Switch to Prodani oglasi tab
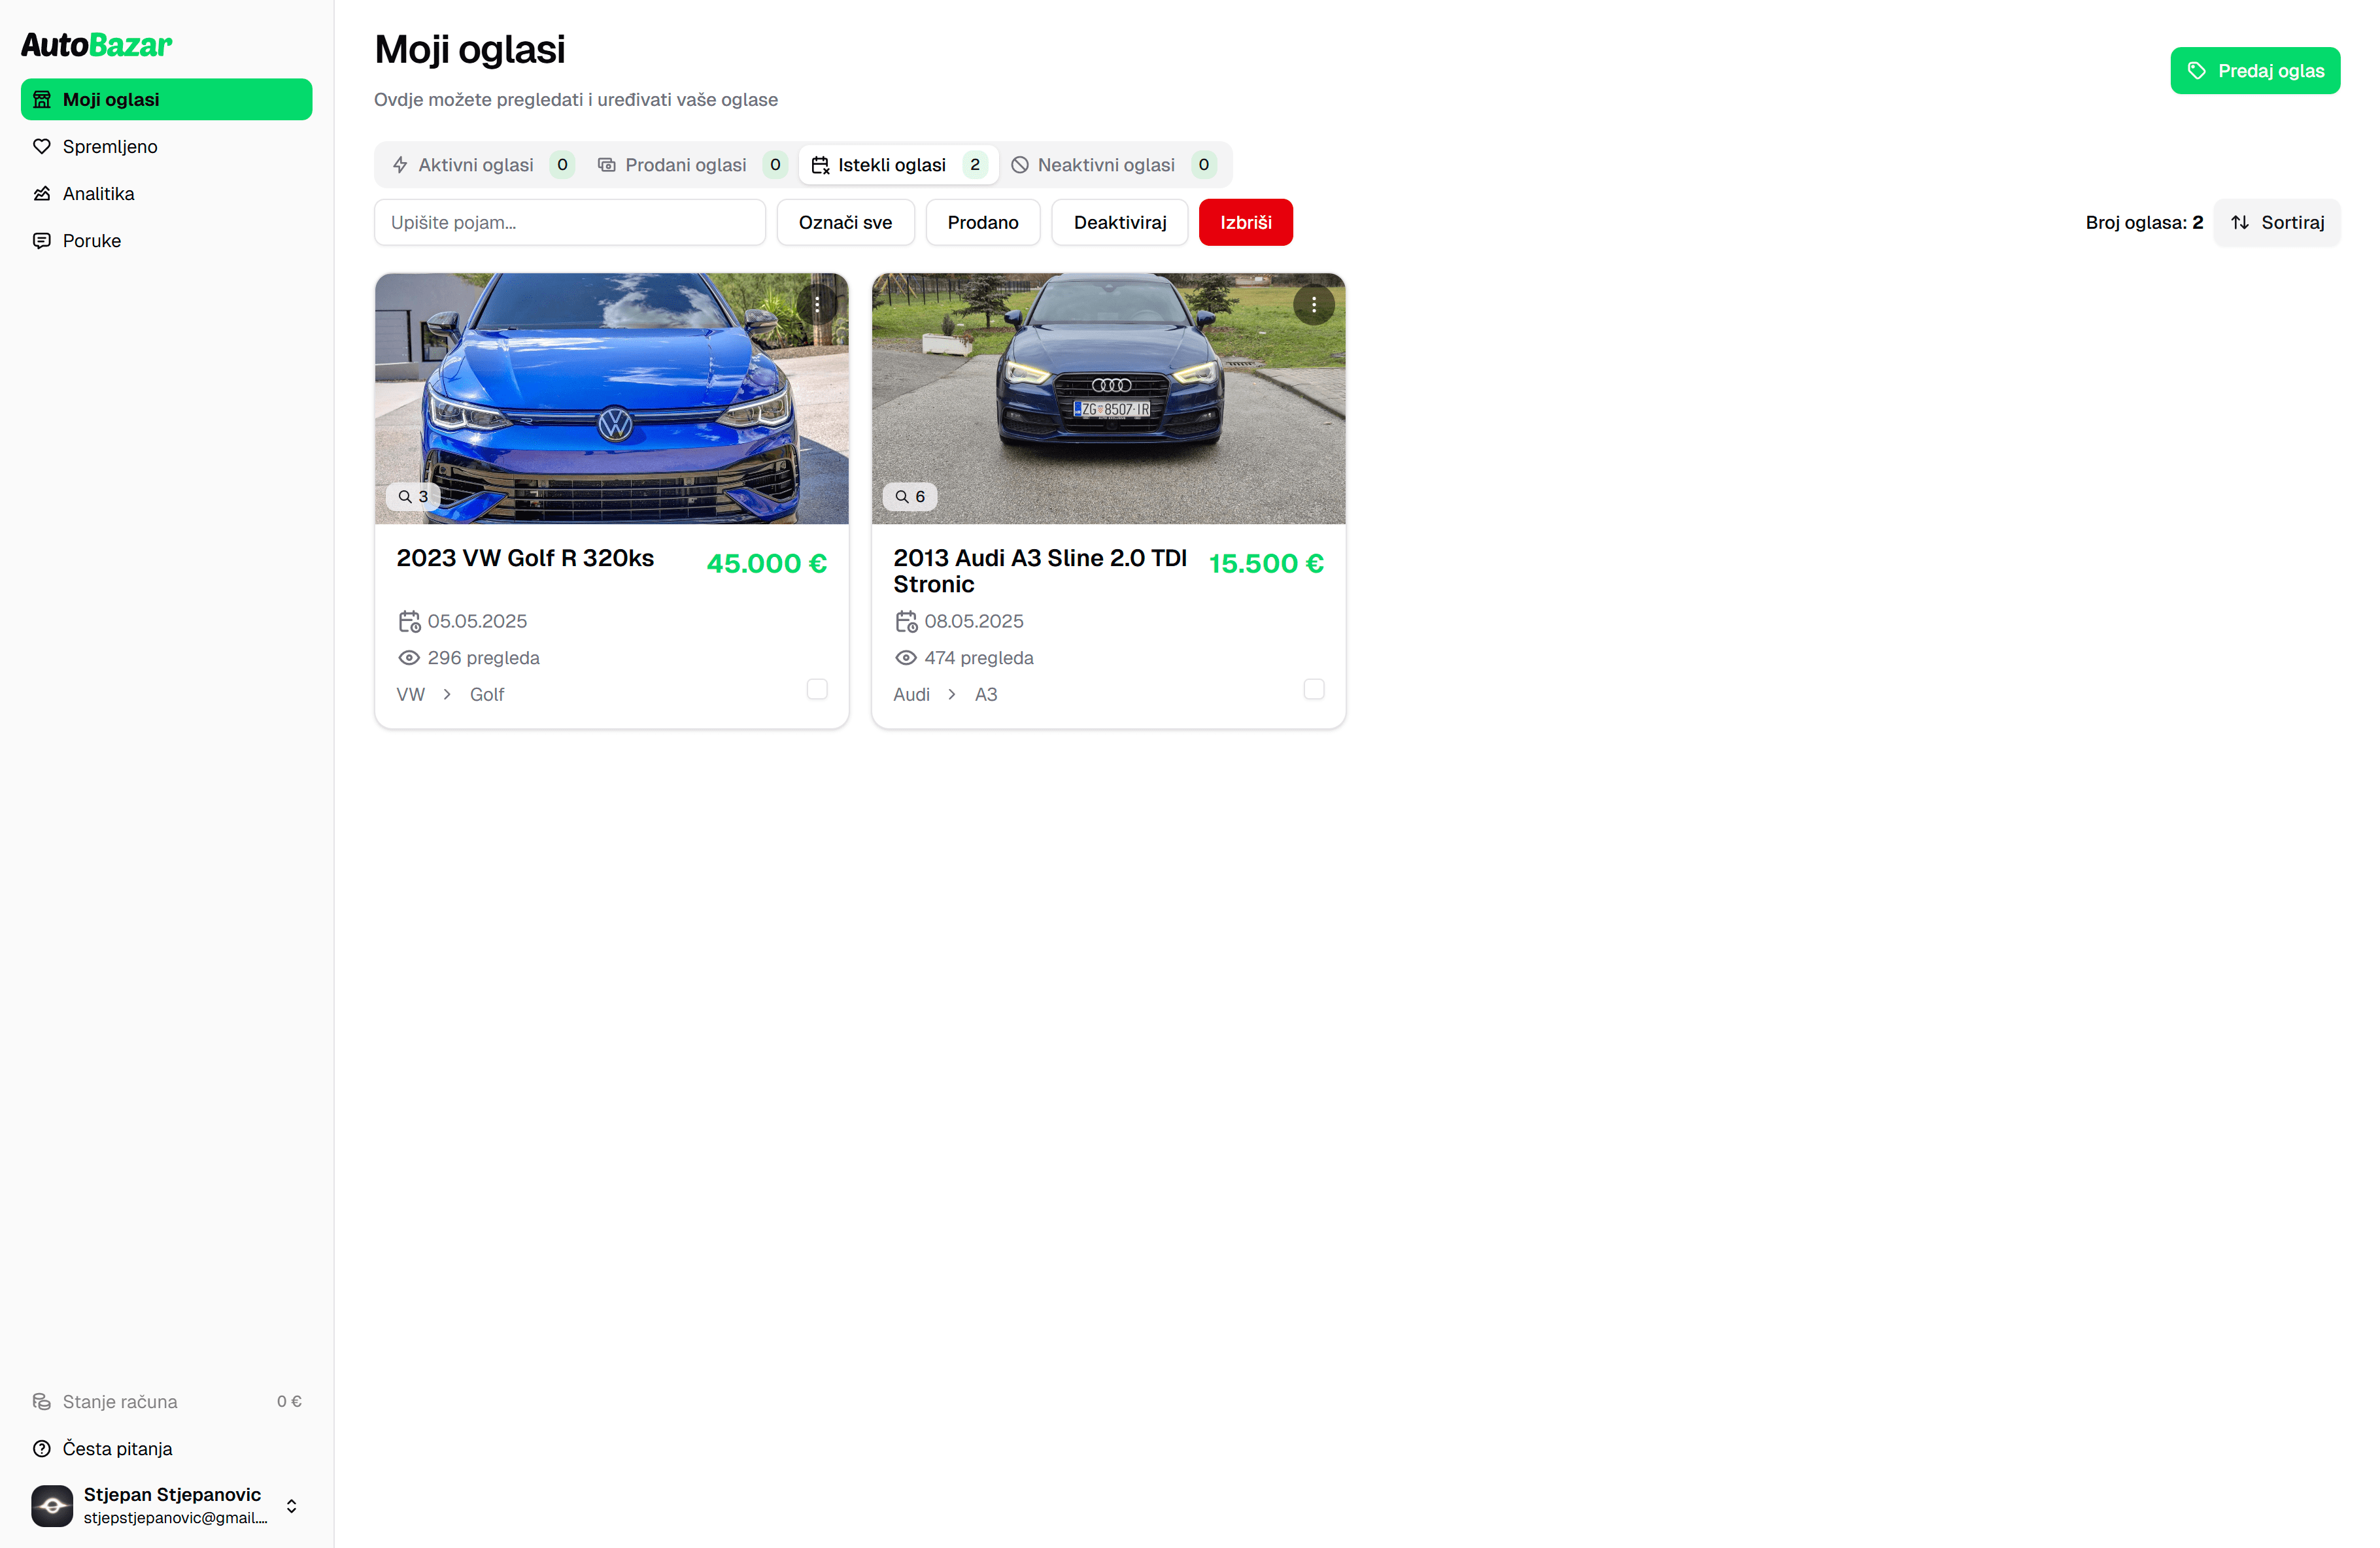The image size is (2380, 1548). click(x=692, y=165)
